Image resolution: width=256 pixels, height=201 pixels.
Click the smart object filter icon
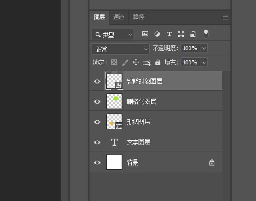(x=193, y=34)
